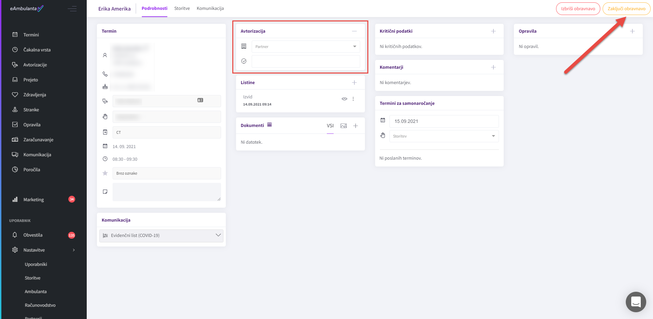The image size is (653, 319).
Task: Add a new entry in Kritični podatki
Action: coord(493,31)
